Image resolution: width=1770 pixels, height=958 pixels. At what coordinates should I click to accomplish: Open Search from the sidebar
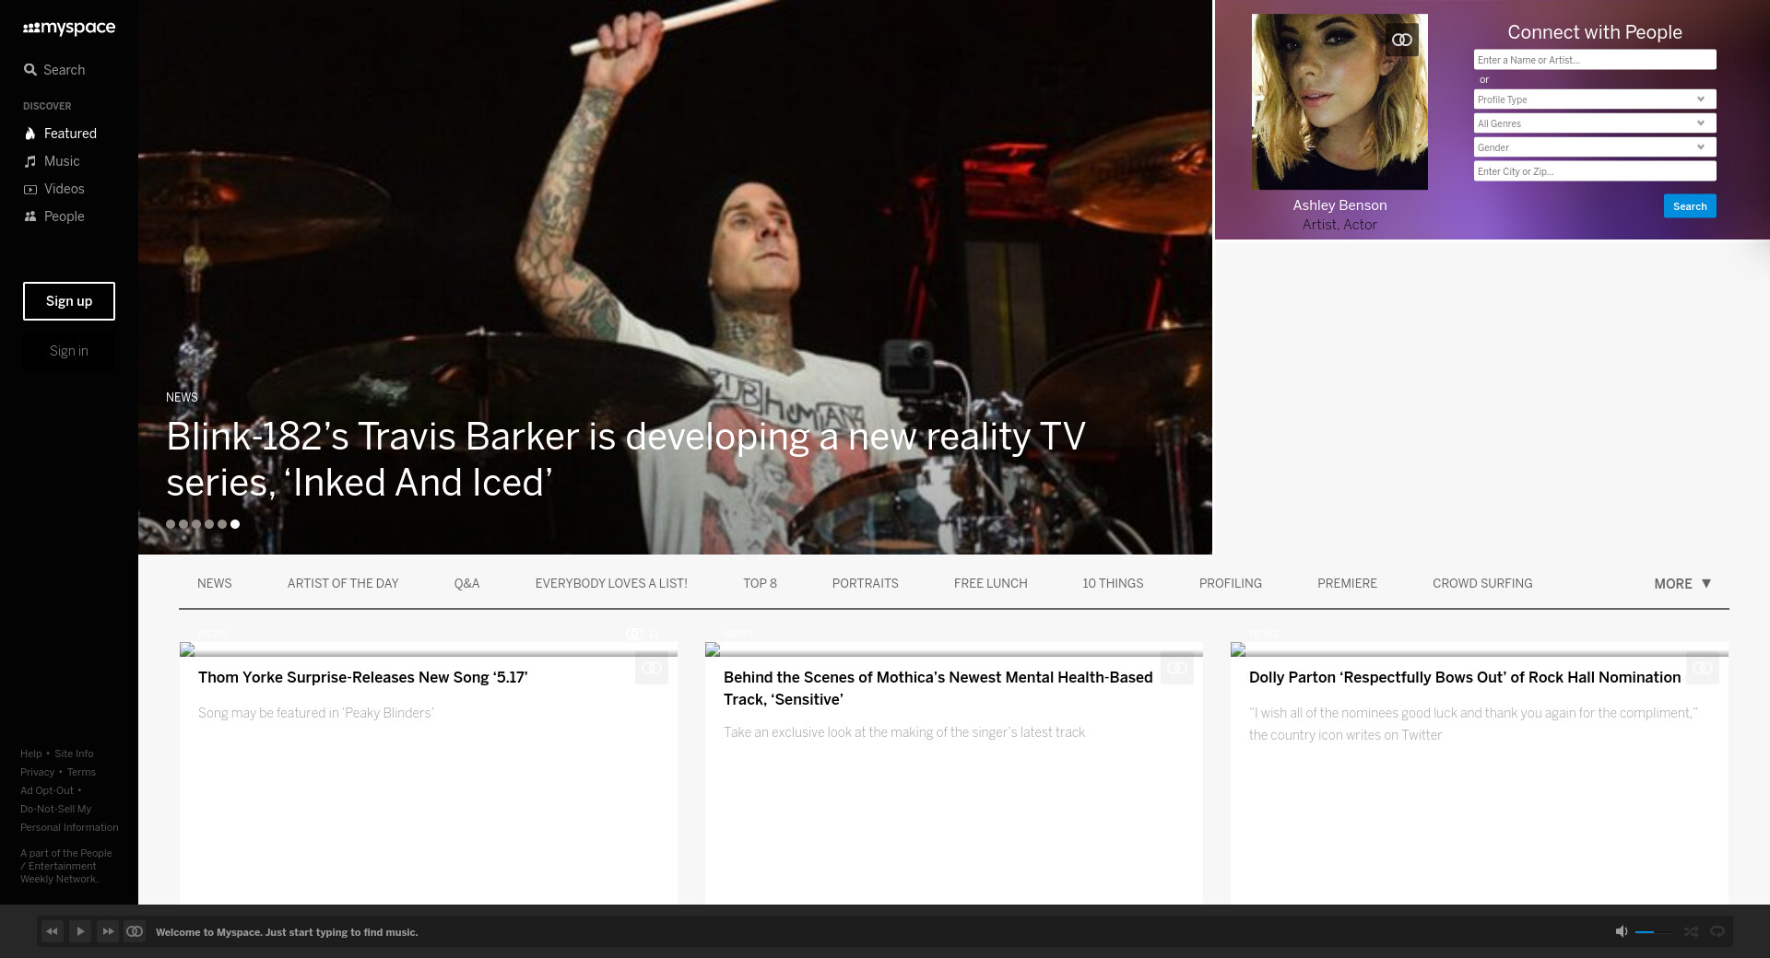coord(54,70)
